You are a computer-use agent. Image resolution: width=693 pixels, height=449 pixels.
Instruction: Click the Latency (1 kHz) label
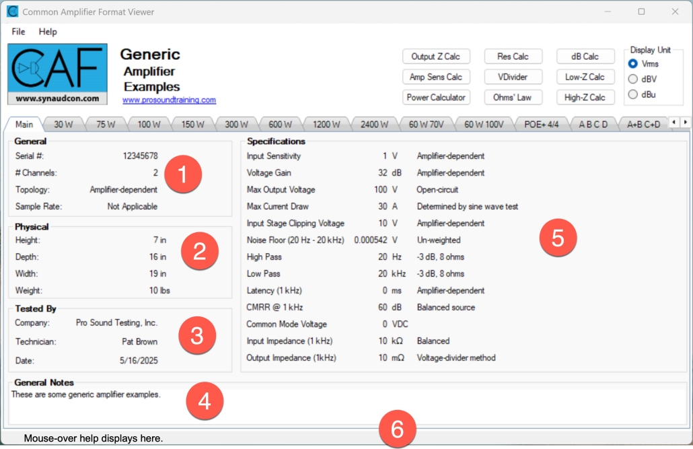click(274, 291)
